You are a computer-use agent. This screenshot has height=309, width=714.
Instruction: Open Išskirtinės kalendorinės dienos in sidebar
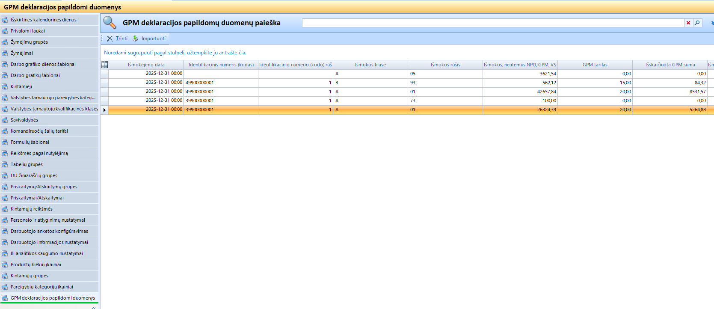[x=44, y=20]
